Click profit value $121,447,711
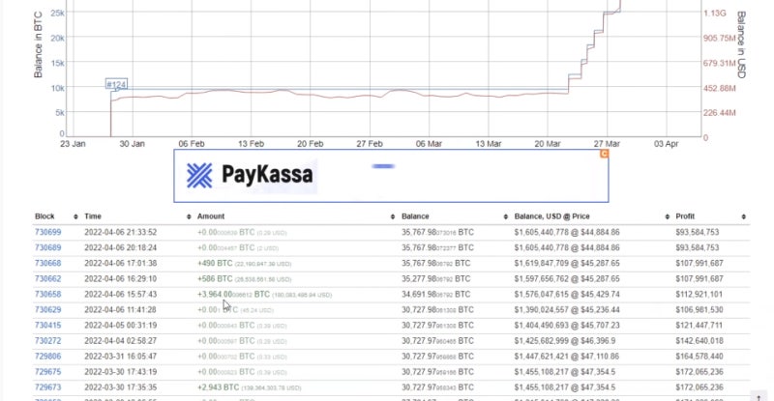 (x=700, y=325)
